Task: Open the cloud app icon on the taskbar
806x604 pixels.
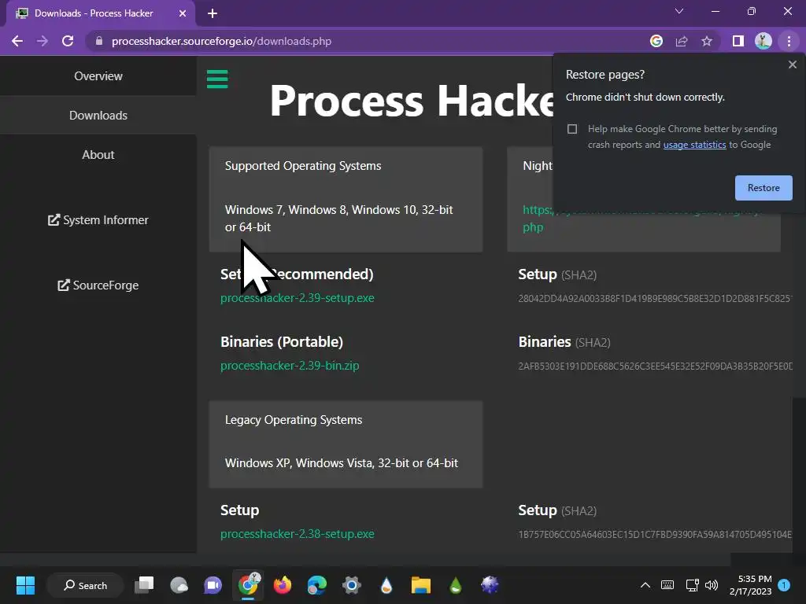Action: pyautogui.click(x=179, y=585)
